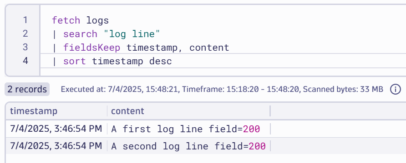Click the Executed at execution details text
This screenshot has width=406, height=163.
click(222, 89)
